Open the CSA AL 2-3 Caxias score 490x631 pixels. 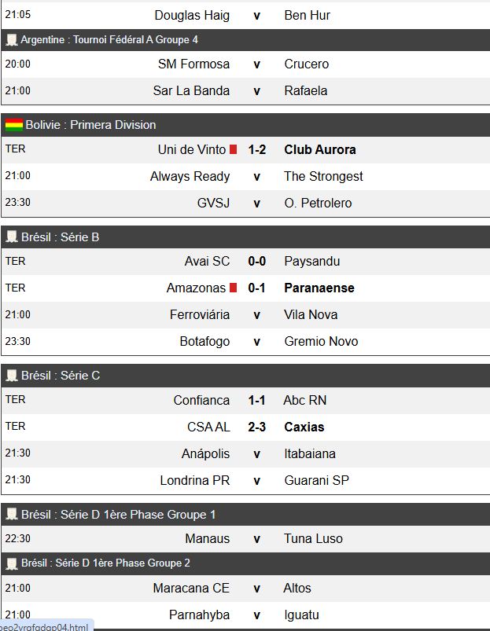tap(256, 427)
